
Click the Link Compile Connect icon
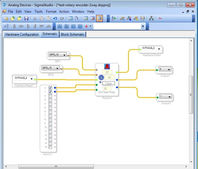(122, 18)
